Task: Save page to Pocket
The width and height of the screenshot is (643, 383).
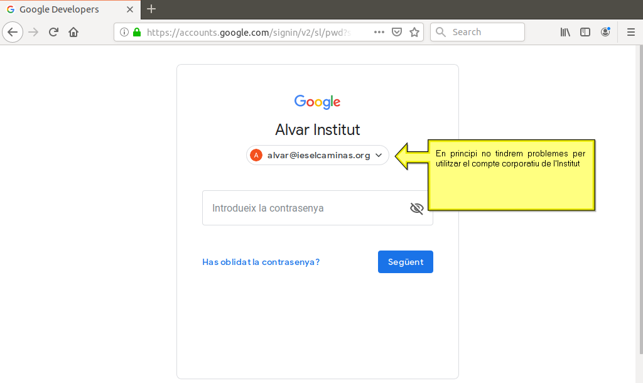Action: point(397,32)
